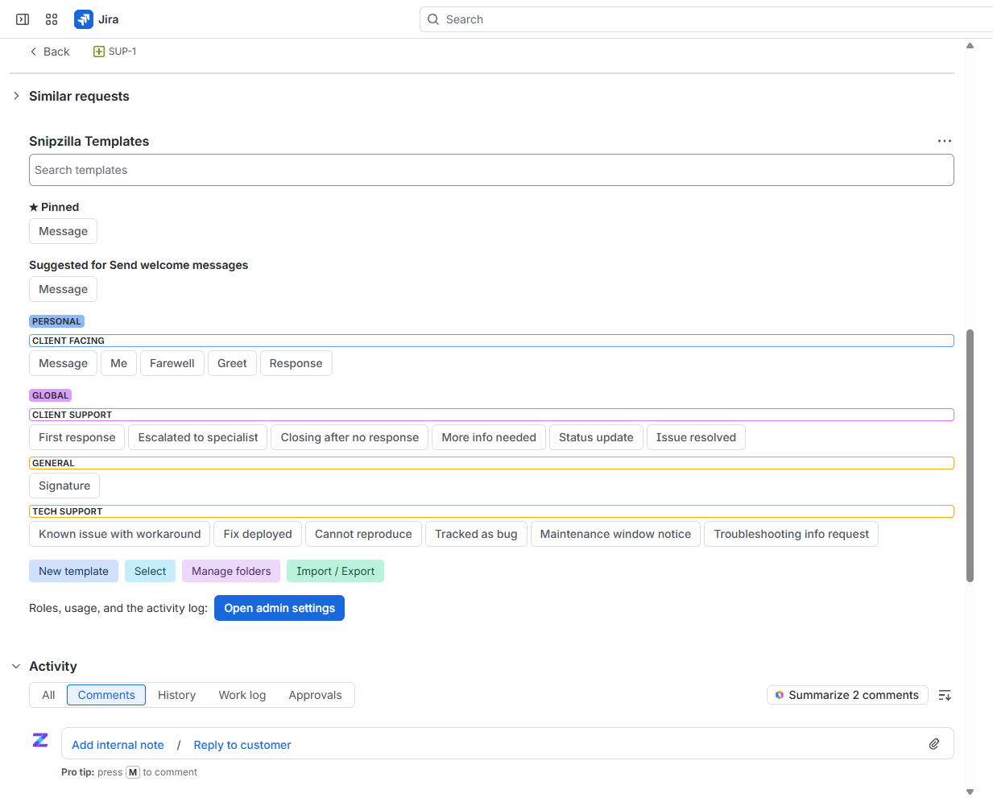Insert Known issue with workaround template
The image size is (993, 798).
point(119,534)
